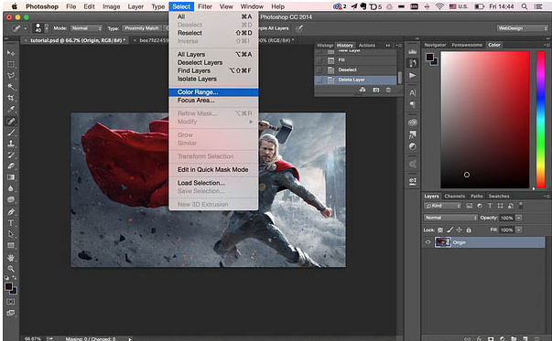
Task: Toggle visibility of Origin layer
Action: [x=428, y=242]
